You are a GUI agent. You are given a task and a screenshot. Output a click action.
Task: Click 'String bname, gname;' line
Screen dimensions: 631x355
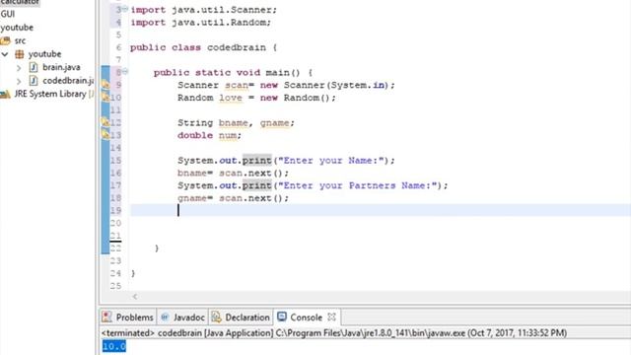(236, 122)
